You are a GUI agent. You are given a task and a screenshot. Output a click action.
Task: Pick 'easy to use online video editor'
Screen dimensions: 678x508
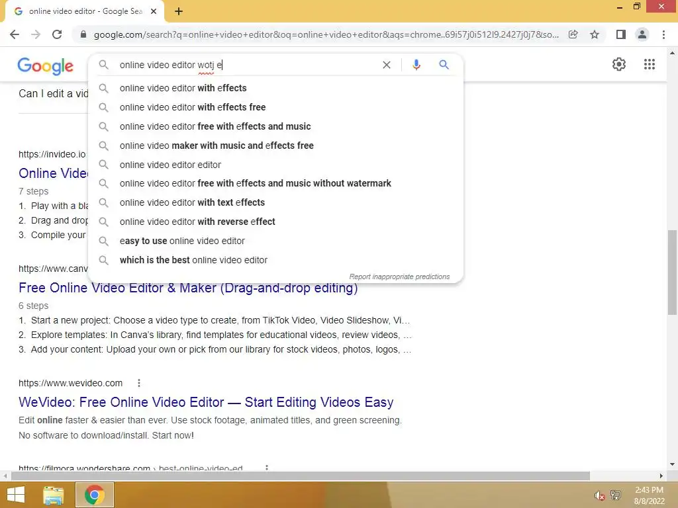coord(276,241)
